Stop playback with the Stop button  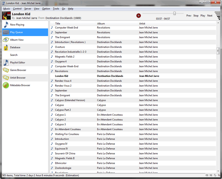click(x=196, y=16)
